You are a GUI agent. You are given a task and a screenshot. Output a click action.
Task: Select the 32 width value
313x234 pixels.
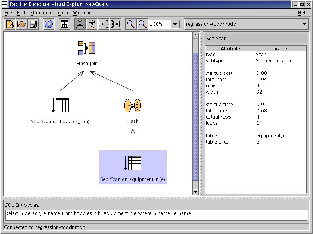tap(259, 92)
